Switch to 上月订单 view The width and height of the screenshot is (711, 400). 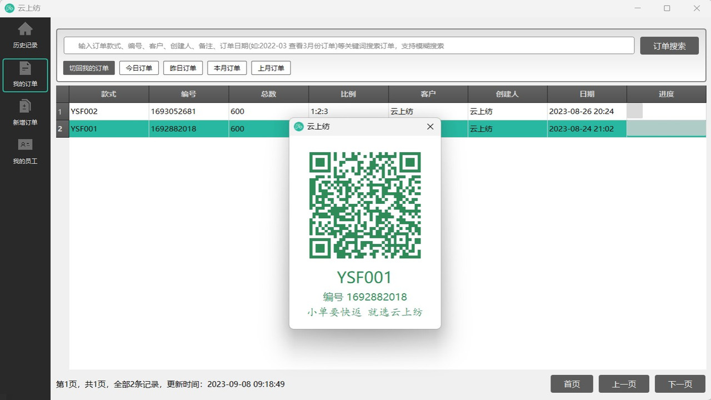coord(271,68)
